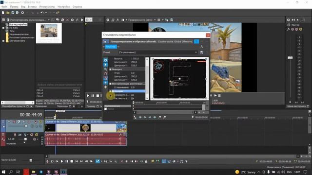Click the Delete Keyframe icon in Pan/Crop
This screenshot has width=312, height=175.
(165, 117)
